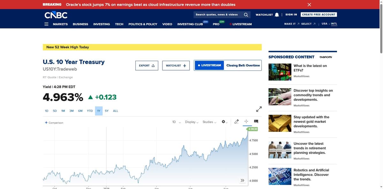Select the YTD time range
383x189 pixels.
click(x=90, y=111)
